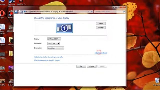The width and height of the screenshot is (160, 90).
Task: Open the Bandicam desktop icon
Action: click(x=11, y=14)
